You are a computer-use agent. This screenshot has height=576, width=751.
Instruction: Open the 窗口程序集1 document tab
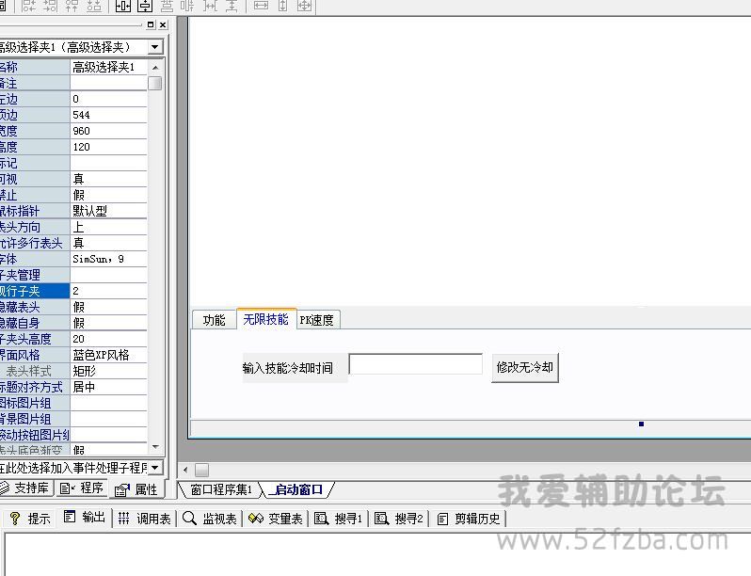click(220, 489)
